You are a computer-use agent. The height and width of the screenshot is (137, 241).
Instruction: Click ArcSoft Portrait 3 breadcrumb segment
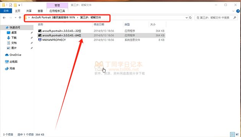click(x=53, y=18)
